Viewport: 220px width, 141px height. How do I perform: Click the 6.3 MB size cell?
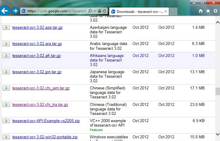pyautogui.click(x=198, y=43)
